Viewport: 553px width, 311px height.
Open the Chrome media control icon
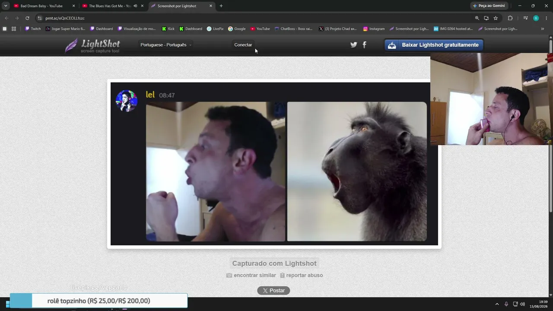click(x=525, y=18)
